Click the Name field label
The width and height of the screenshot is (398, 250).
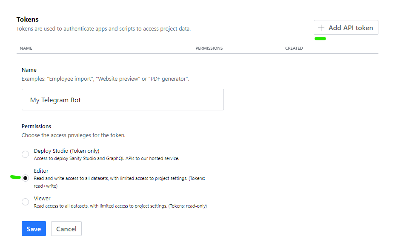click(x=29, y=70)
